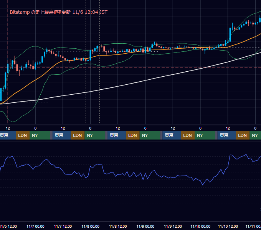Click the tall cyan candle at 11/10 12:00

(230, 34)
